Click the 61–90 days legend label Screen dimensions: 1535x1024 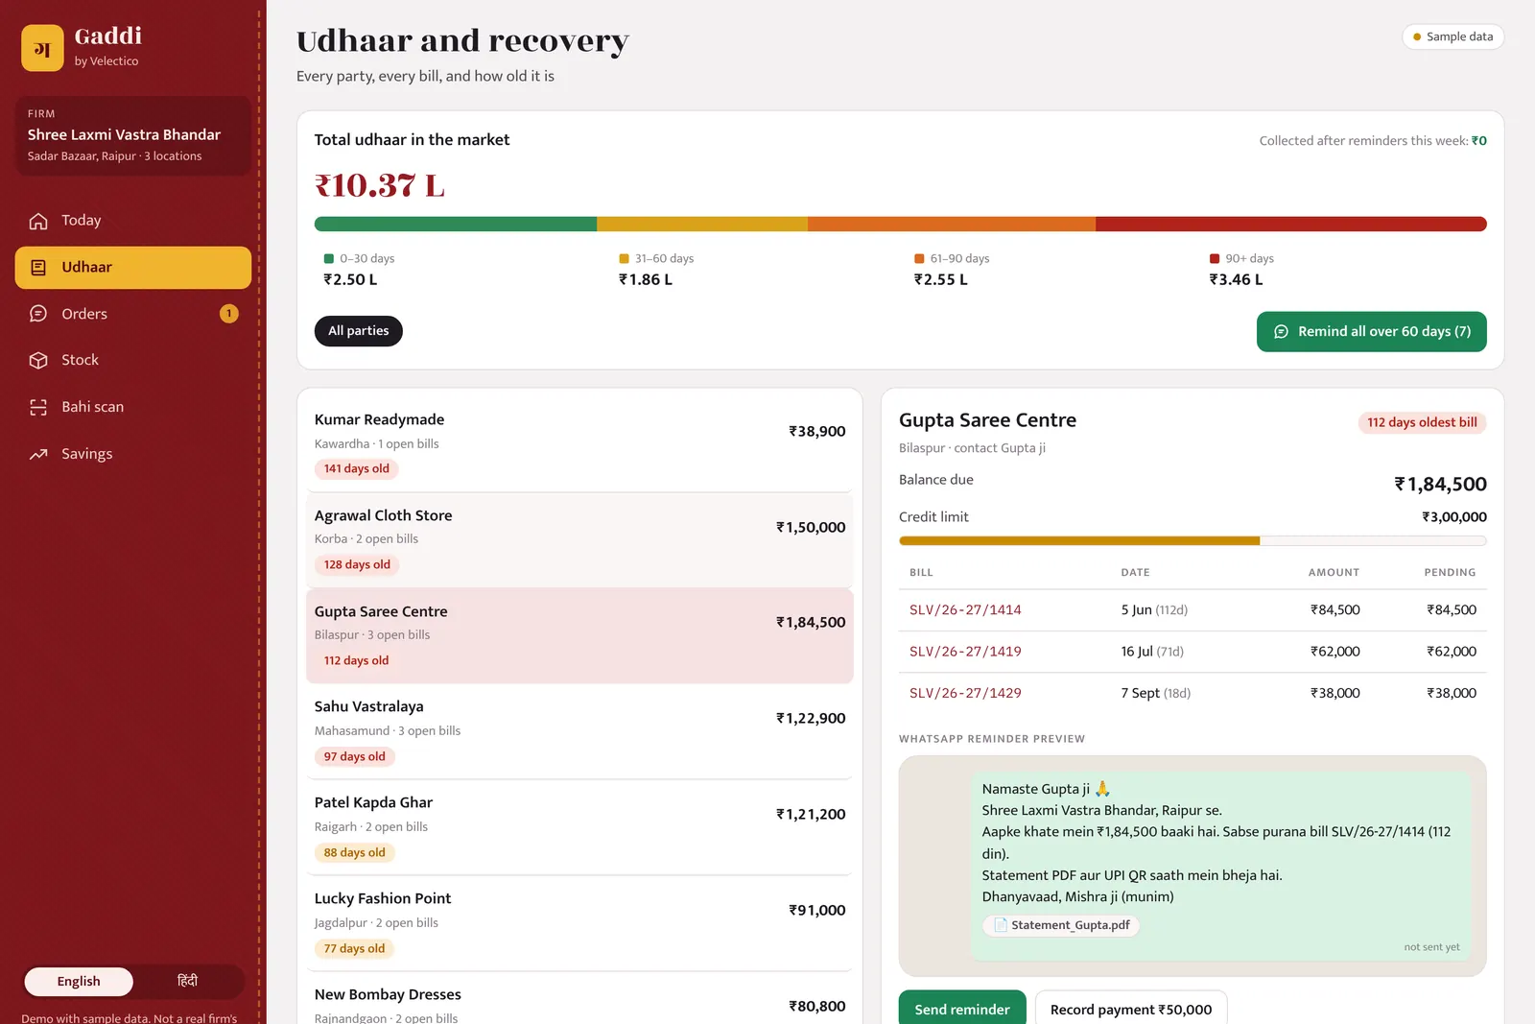959,259
